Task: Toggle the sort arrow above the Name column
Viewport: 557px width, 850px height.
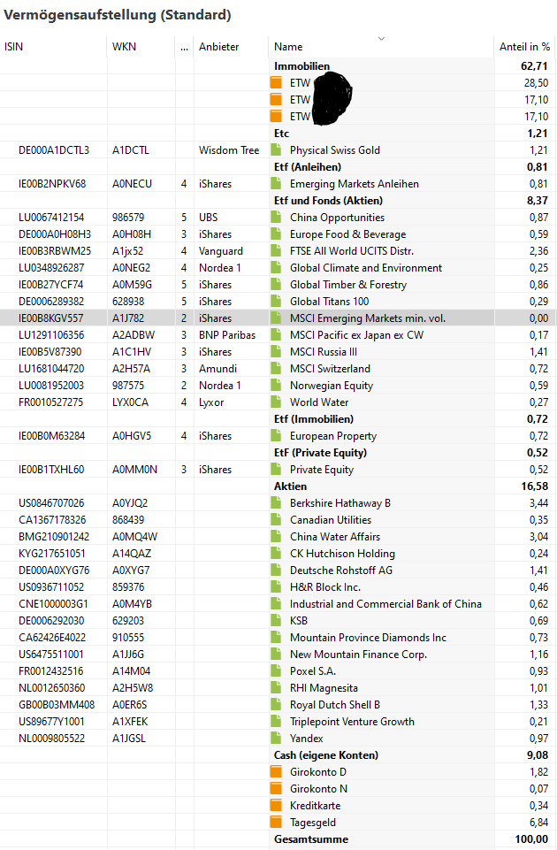Action: pos(381,39)
